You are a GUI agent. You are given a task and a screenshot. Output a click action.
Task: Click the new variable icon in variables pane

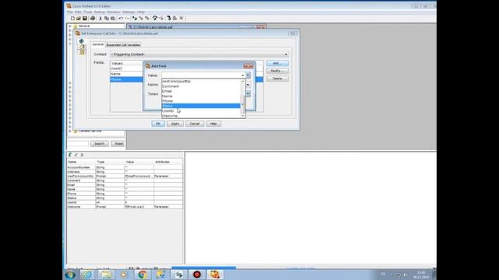tap(70, 155)
